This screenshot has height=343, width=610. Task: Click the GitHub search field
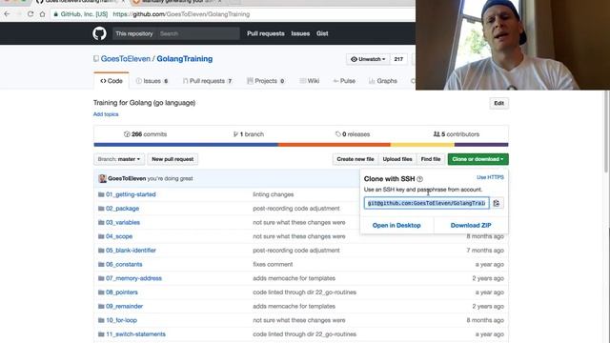click(x=198, y=33)
